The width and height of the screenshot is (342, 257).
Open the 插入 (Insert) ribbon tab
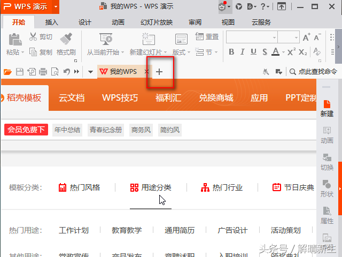(51, 22)
